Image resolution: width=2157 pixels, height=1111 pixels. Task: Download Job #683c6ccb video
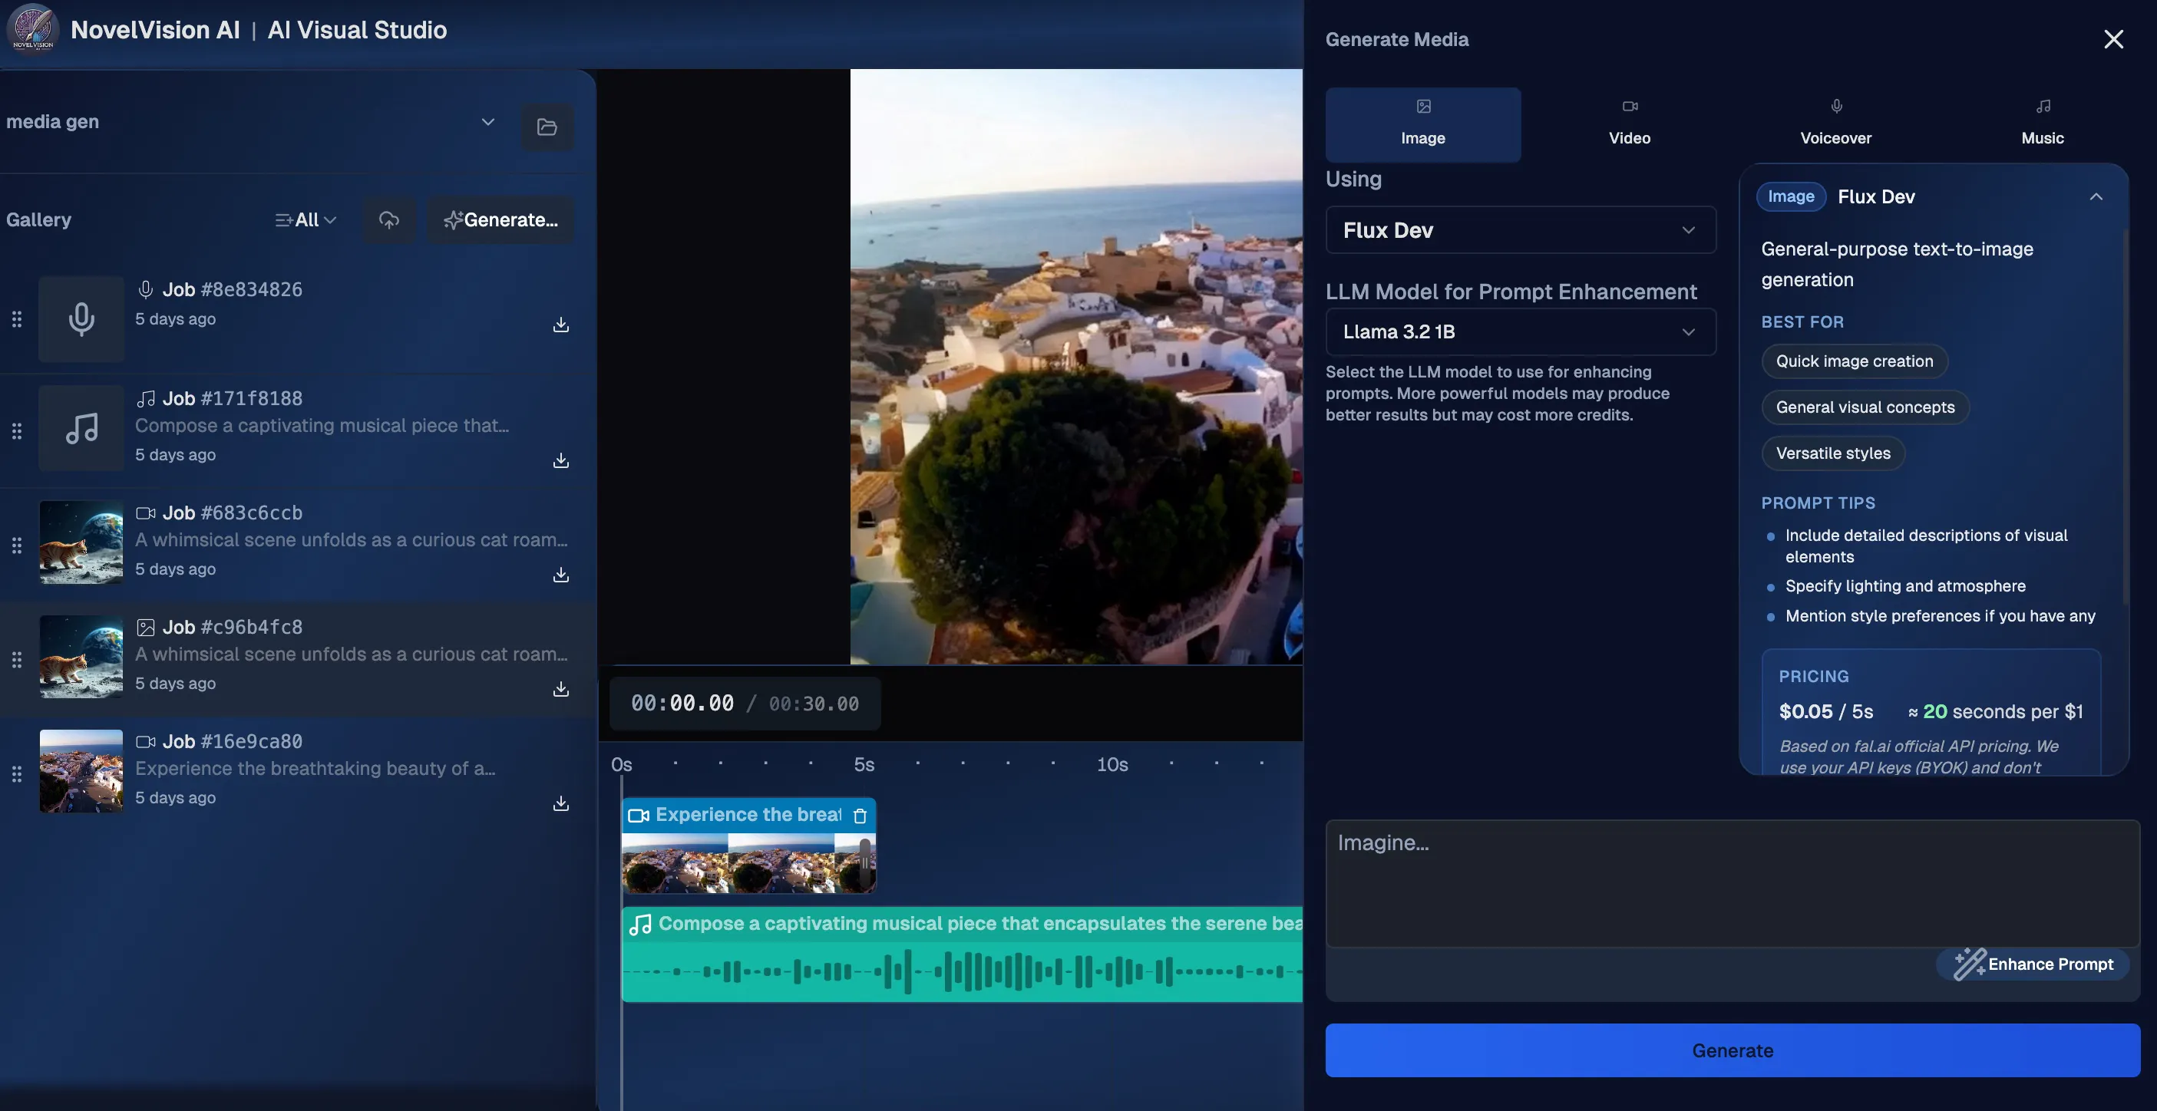561,575
